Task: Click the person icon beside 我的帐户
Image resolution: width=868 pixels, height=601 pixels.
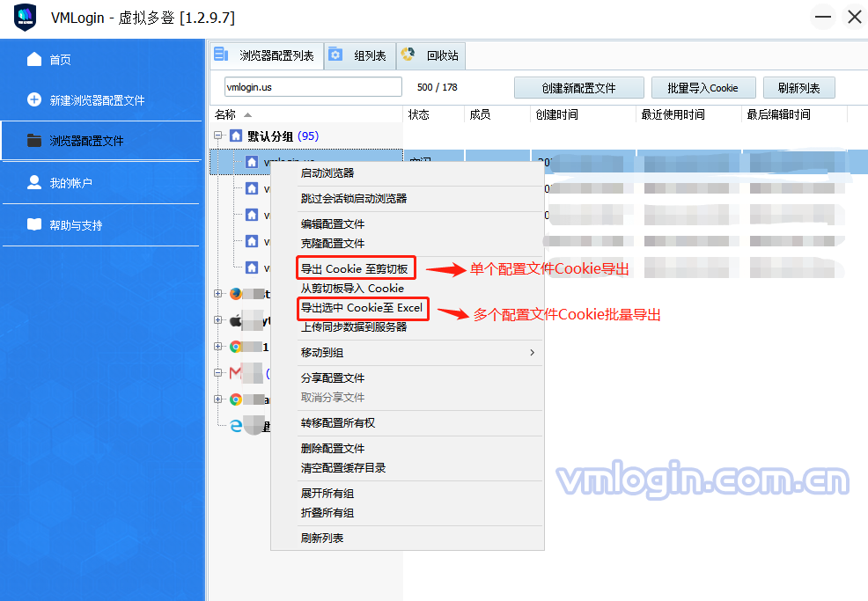Action: tap(34, 182)
